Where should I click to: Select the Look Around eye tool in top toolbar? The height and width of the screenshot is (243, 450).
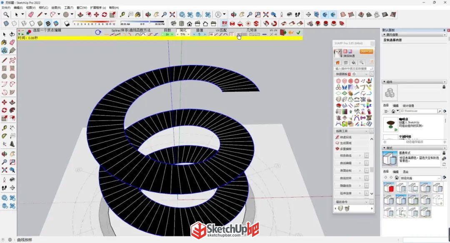[x=290, y=14]
